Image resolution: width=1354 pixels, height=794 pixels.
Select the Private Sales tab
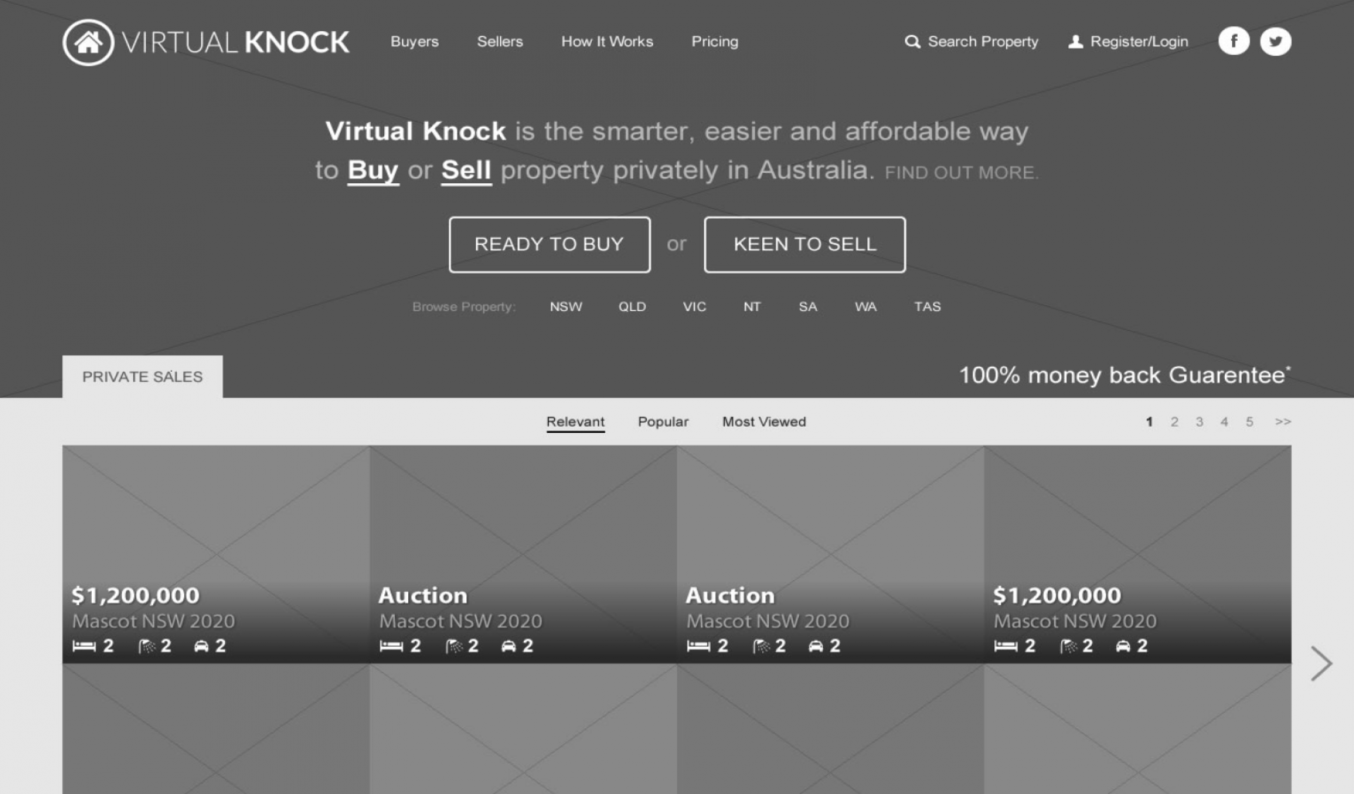(142, 377)
